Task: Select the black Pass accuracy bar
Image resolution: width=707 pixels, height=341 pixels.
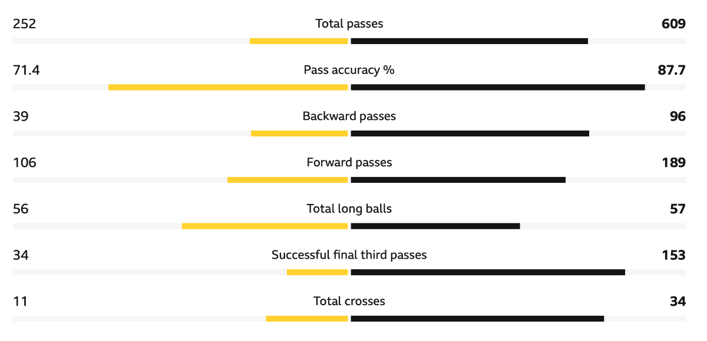Action: [498, 87]
